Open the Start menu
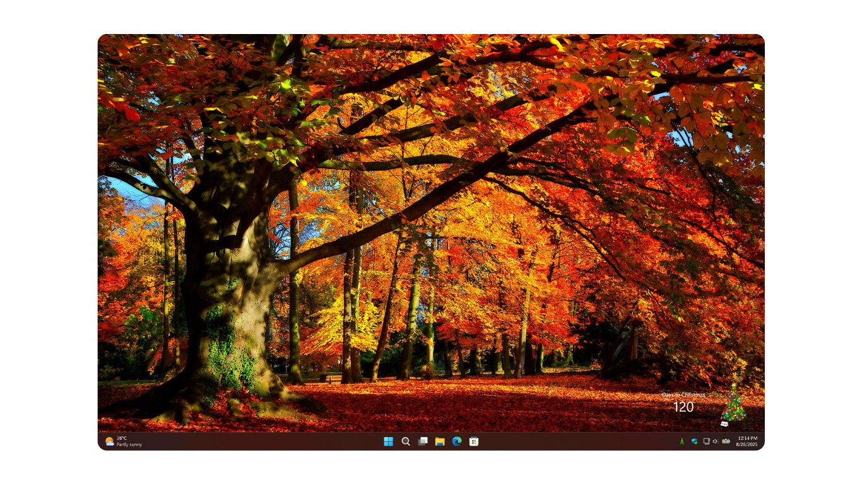 tap(389, 442)
